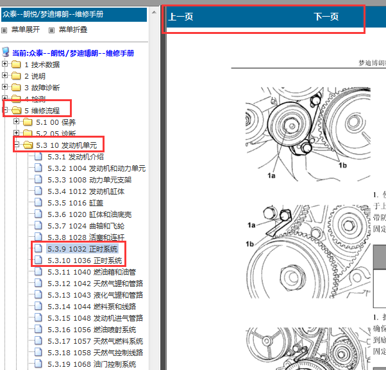The image size is (386, 370).
Task: Click the page icon of 5.3.1 发动机介绍
Action: pyautogui.click(x=38, y=156)
